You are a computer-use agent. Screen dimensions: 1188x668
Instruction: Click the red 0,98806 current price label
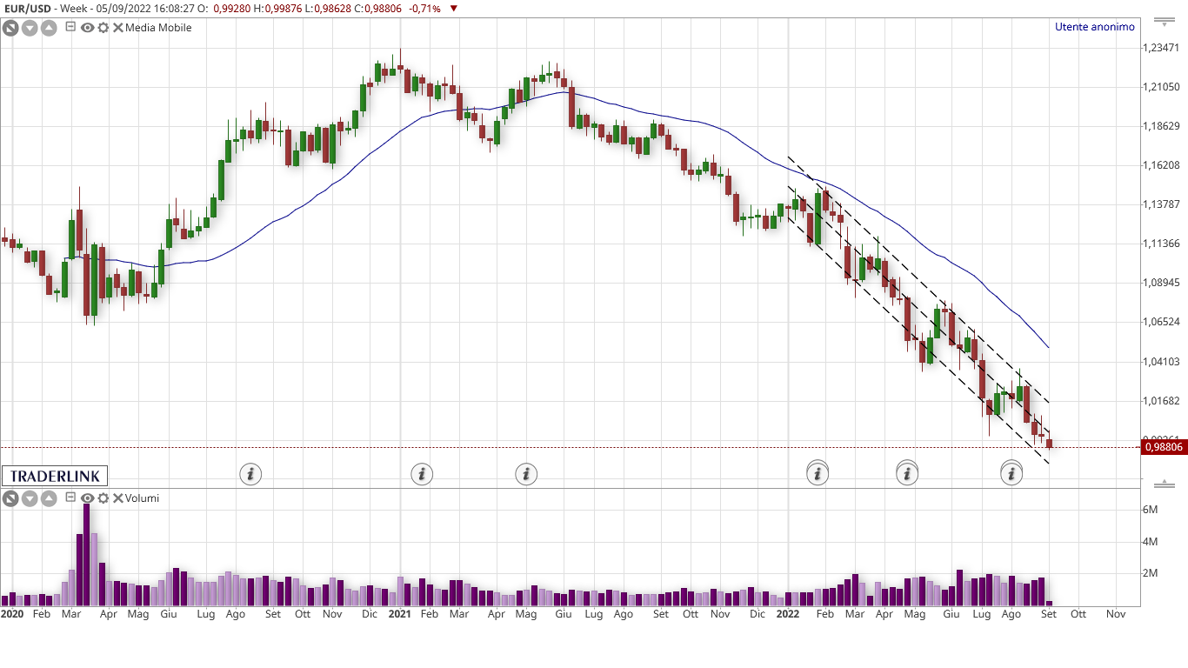[1164, 447]
